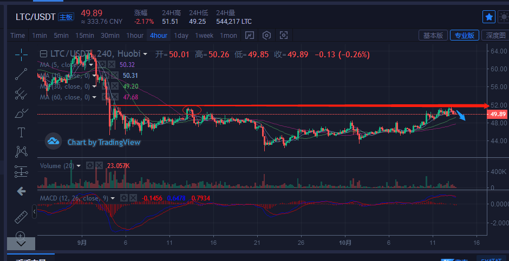Click the 23.057K volume value

pos(119,166)
